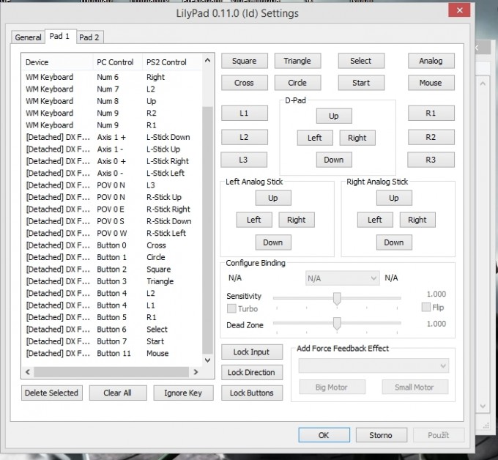Click the Small Motor button
498x460 pixels.
[415, 387]
